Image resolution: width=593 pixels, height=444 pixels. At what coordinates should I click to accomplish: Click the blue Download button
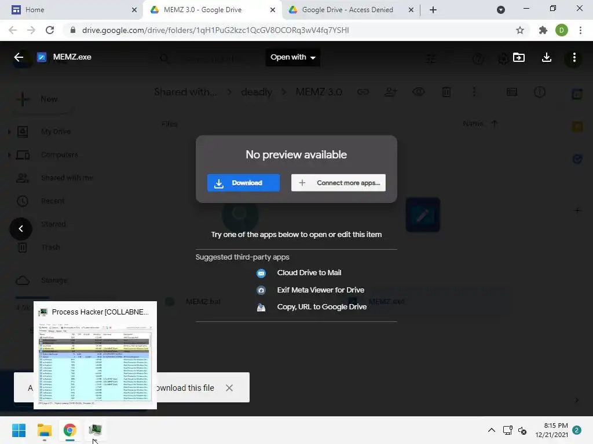pos(243,183)
